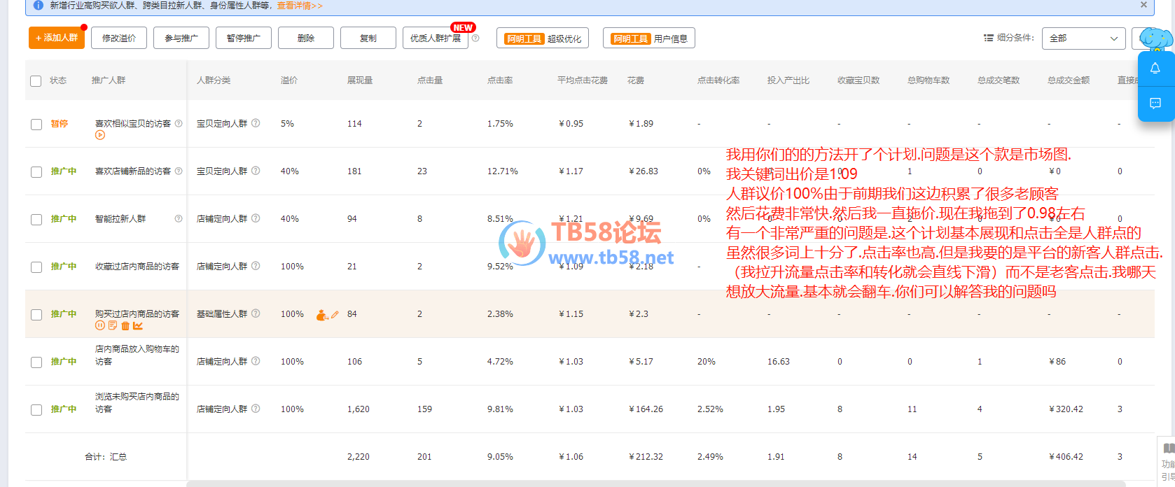Screen dimensions: 1175x487
Task: Click the note icon under 购买过店内商品的访客
Action: [x=113, y=325]
